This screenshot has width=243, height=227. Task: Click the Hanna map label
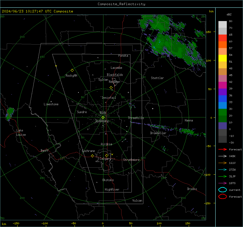click(189, 120)
